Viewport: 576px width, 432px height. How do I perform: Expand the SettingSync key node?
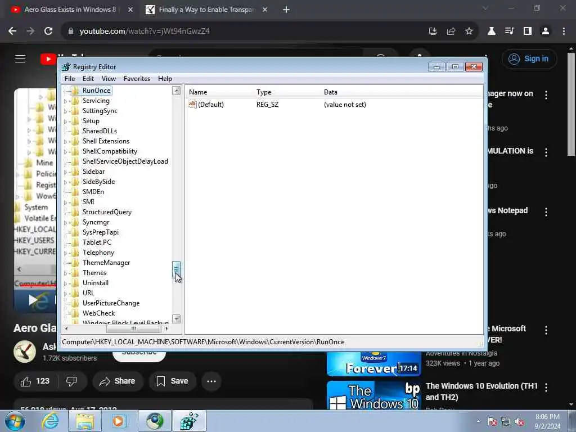(x=66, y=111)
